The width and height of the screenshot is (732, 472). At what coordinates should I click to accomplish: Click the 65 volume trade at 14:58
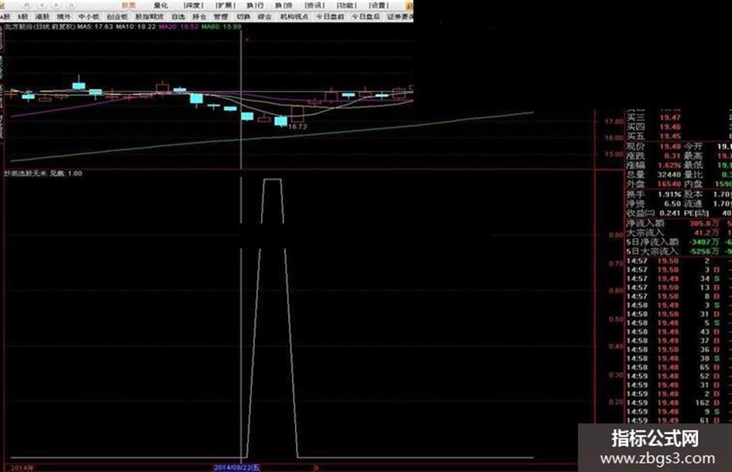click(x=704, y=367)
